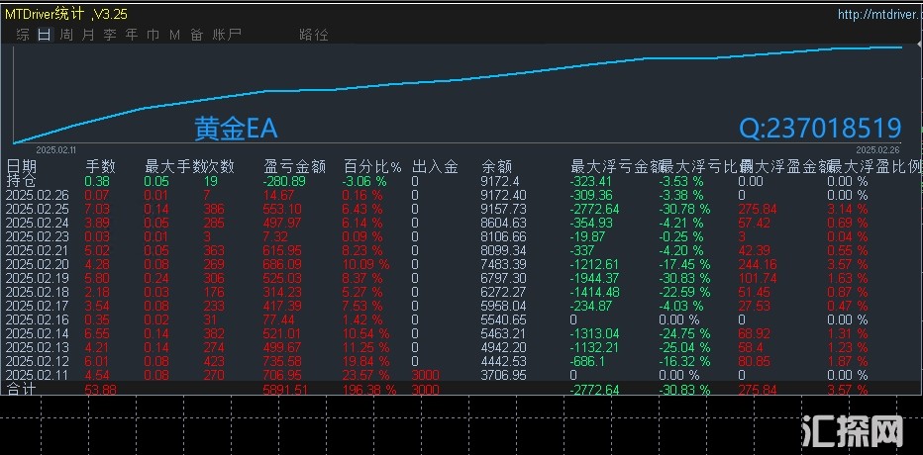Switch to the 月 monthly tab
This screenshot has height=455, width=923.
88,35
